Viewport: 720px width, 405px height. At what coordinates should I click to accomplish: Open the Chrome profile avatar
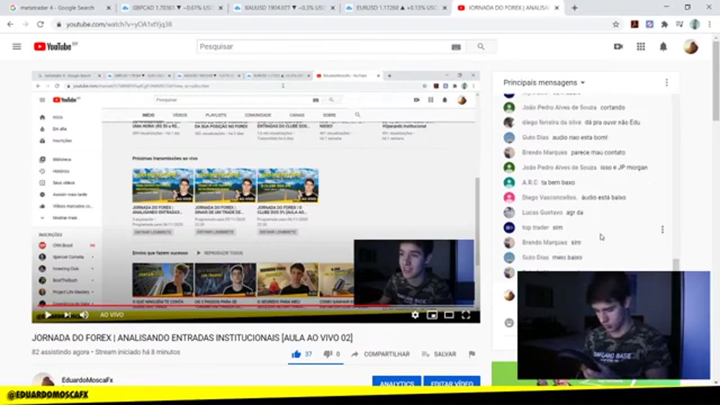pos(695,24)
